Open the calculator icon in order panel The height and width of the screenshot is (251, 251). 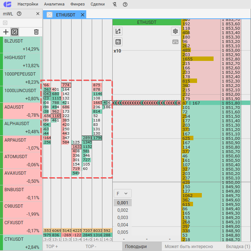pos(118,42)
